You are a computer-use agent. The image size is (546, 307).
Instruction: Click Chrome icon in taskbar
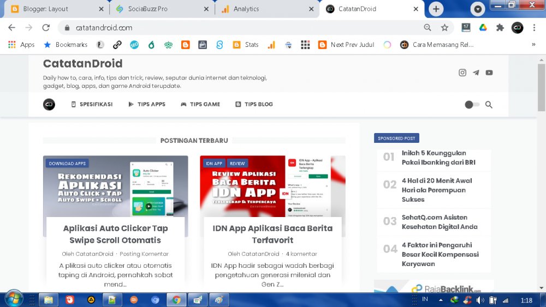(x=176, y=300)
